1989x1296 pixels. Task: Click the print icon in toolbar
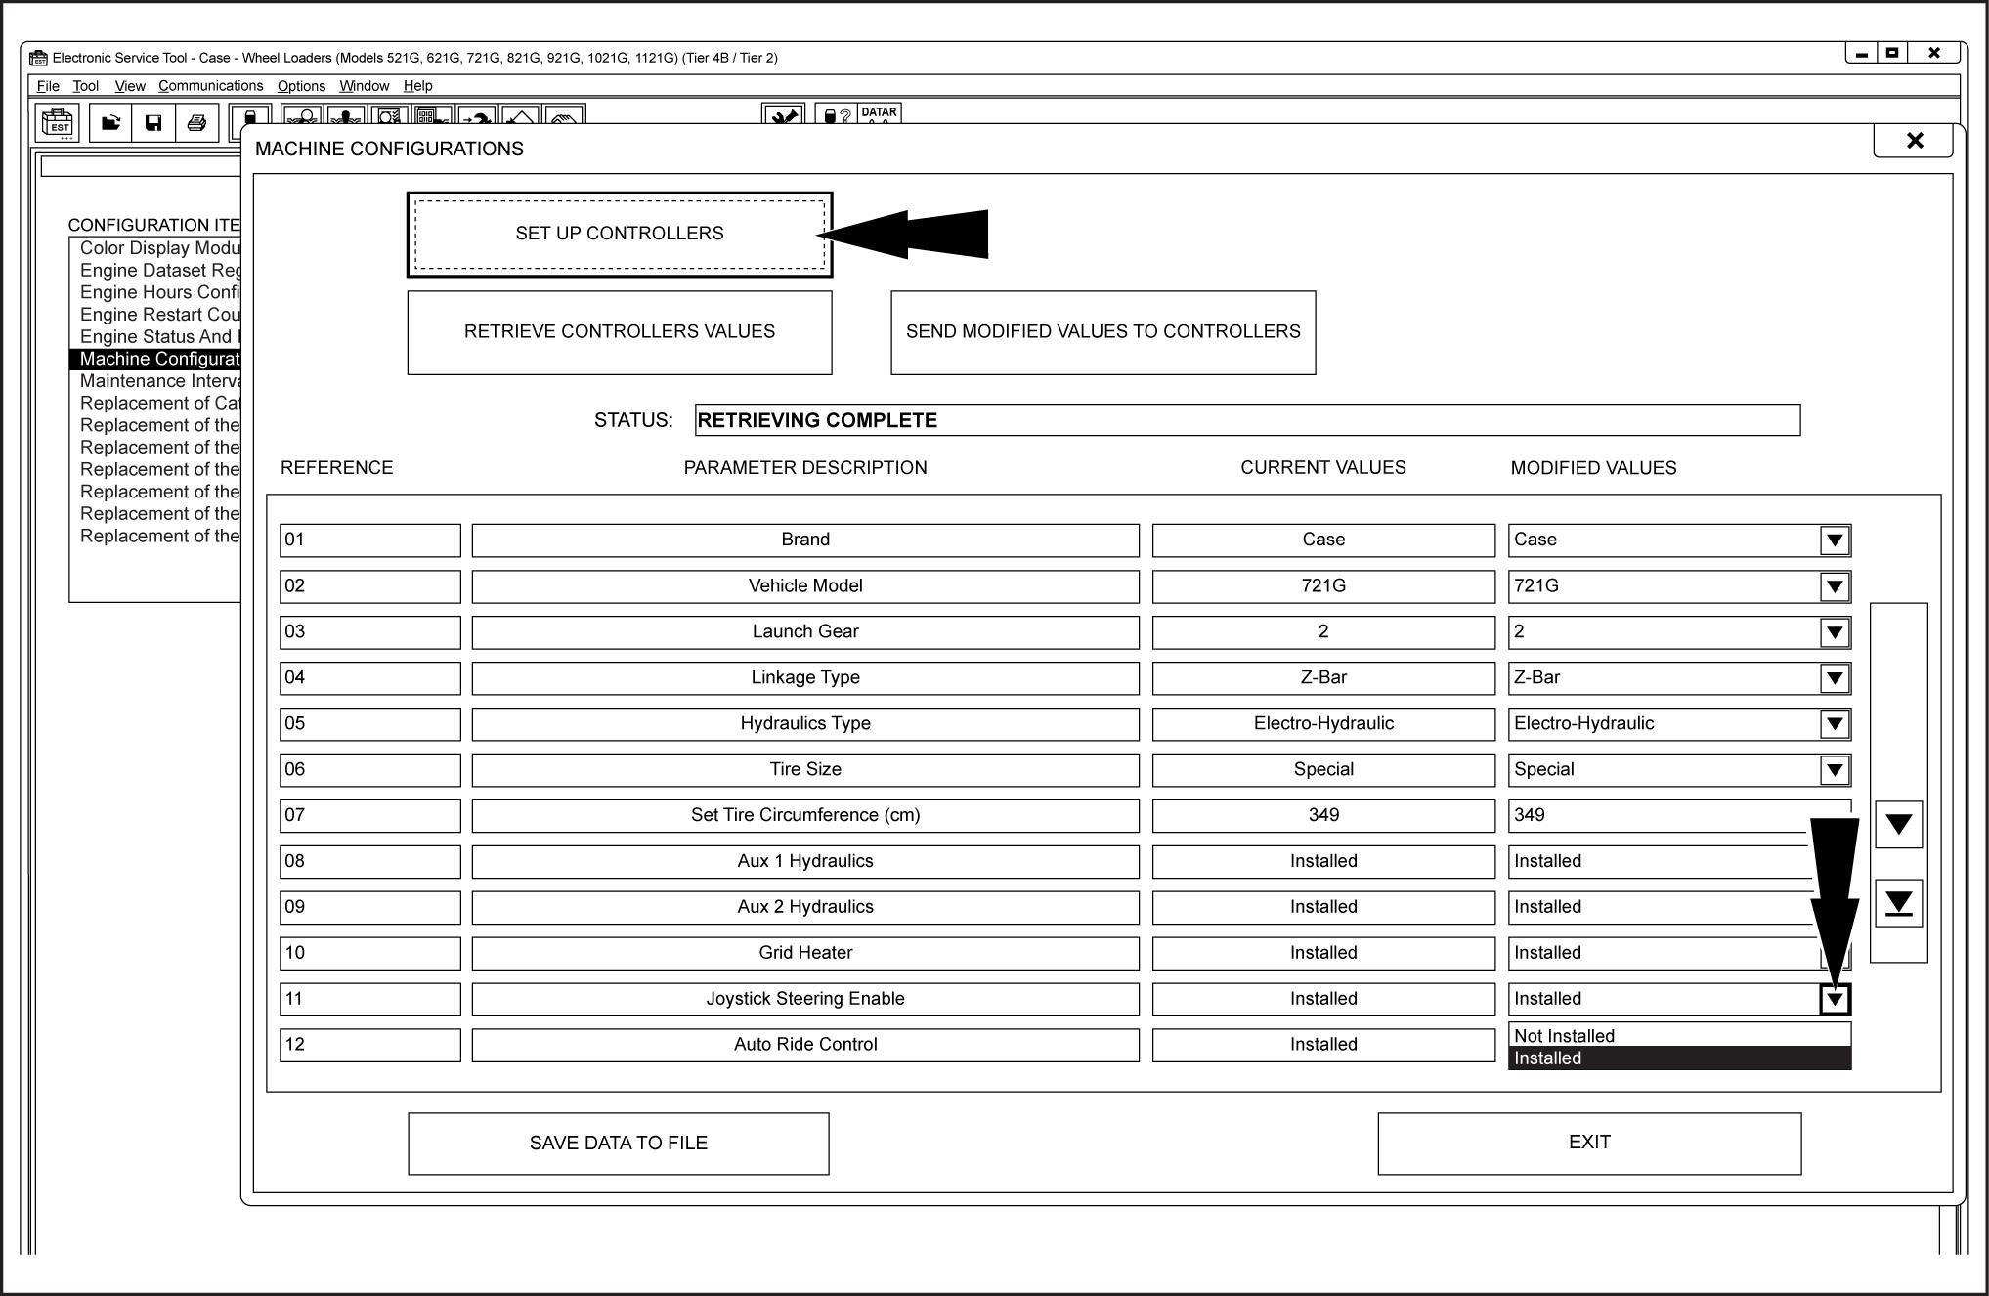pos(196,124)
